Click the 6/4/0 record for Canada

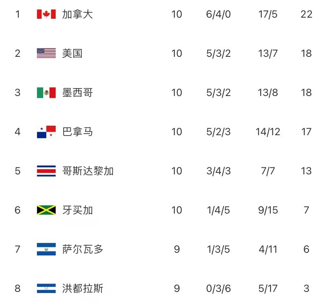coord(218,14)
